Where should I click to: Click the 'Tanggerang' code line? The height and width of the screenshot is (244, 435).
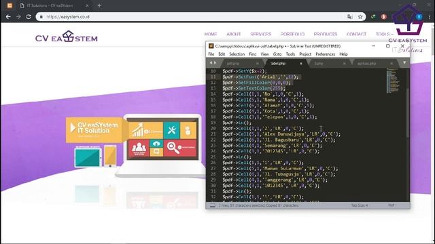point(275,180)
